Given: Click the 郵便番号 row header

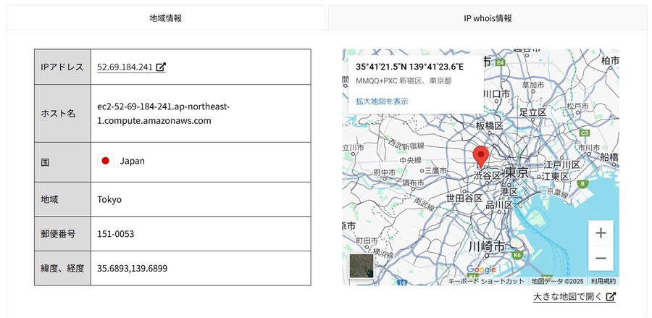Looking at the screenshot, I should pos(62,234).
